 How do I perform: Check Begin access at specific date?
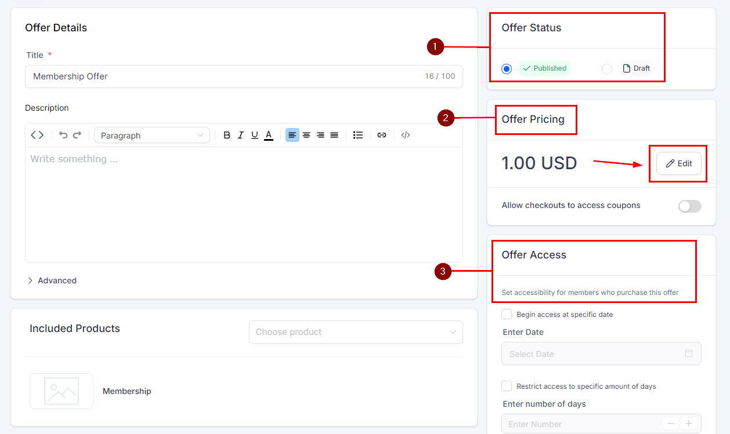(507, 314)
